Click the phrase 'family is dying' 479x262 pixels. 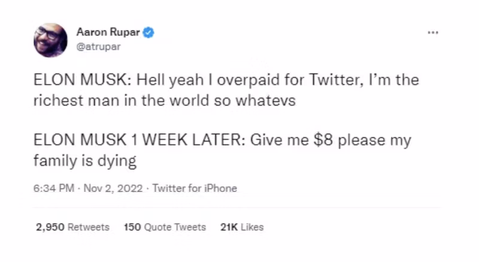click(x=86, y=160)
